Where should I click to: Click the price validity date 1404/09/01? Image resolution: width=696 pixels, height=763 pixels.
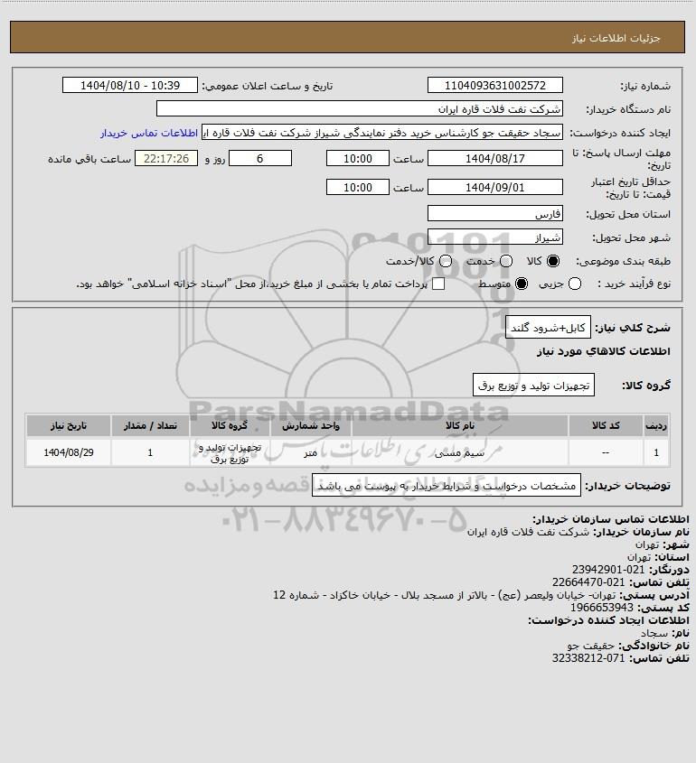click(x=494, y=187)
